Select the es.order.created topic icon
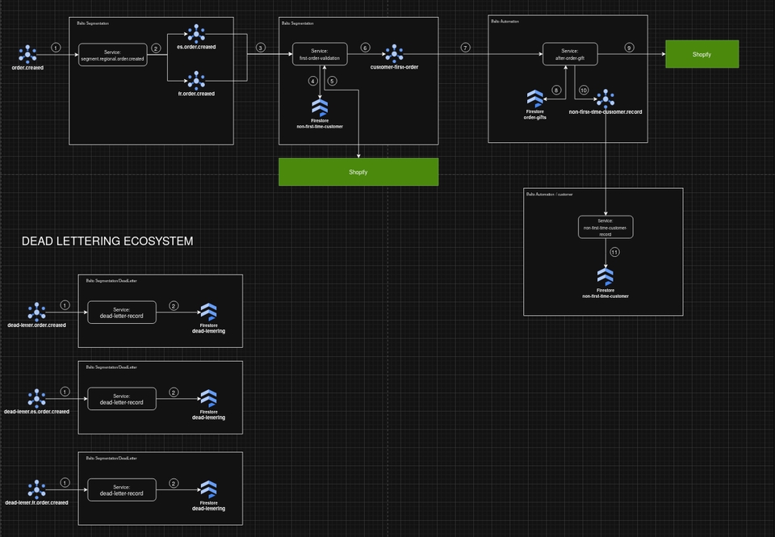Viewport: 775px width, 537px height. tap(196, 34)
